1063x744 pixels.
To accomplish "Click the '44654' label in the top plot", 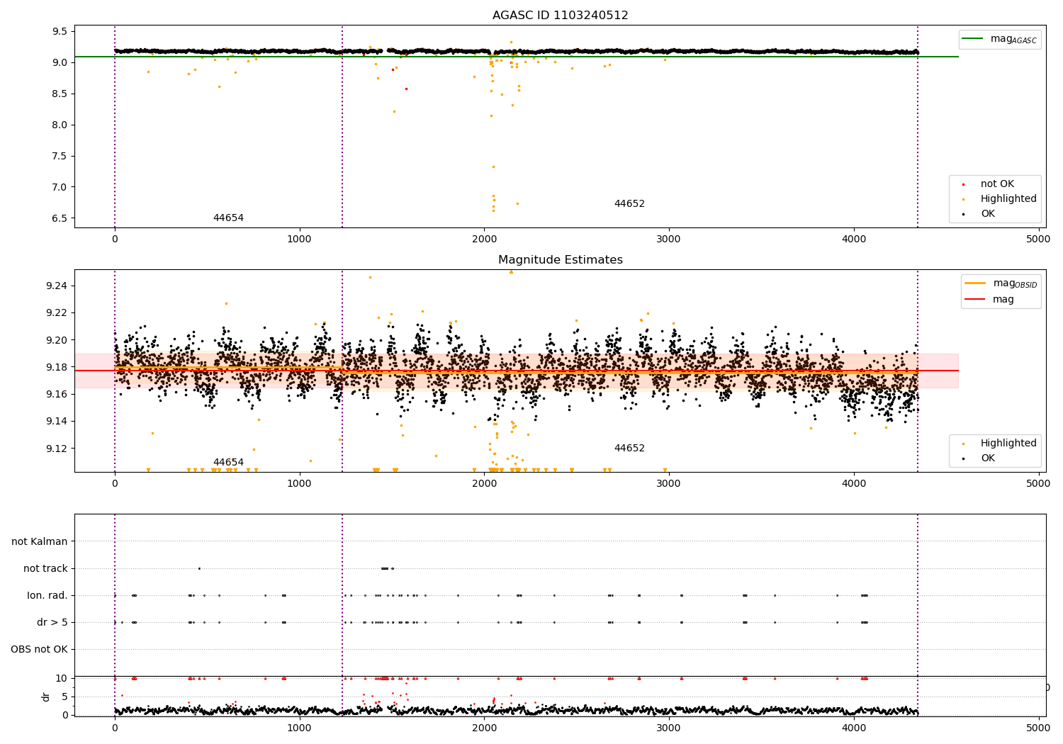I will (x=228, y=218).
